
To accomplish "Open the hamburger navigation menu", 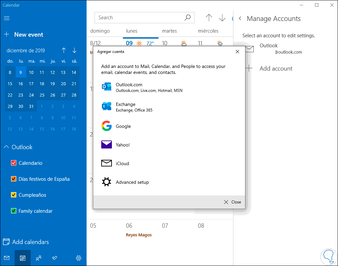I will coord(7,18).
